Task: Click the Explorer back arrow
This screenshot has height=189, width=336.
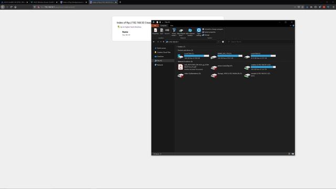Action: [154, 42]
